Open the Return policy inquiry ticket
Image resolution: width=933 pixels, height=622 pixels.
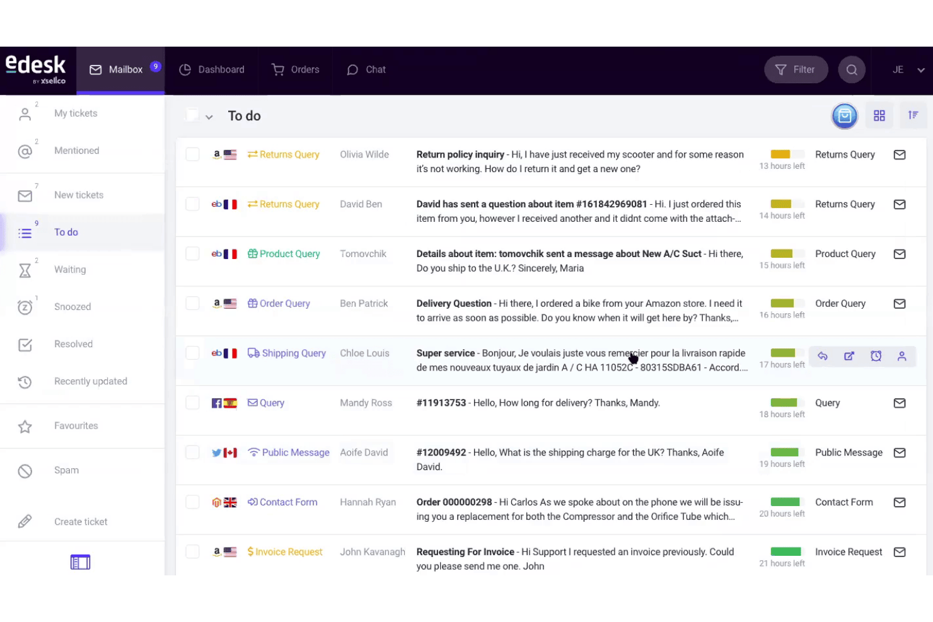click(580, 162)
